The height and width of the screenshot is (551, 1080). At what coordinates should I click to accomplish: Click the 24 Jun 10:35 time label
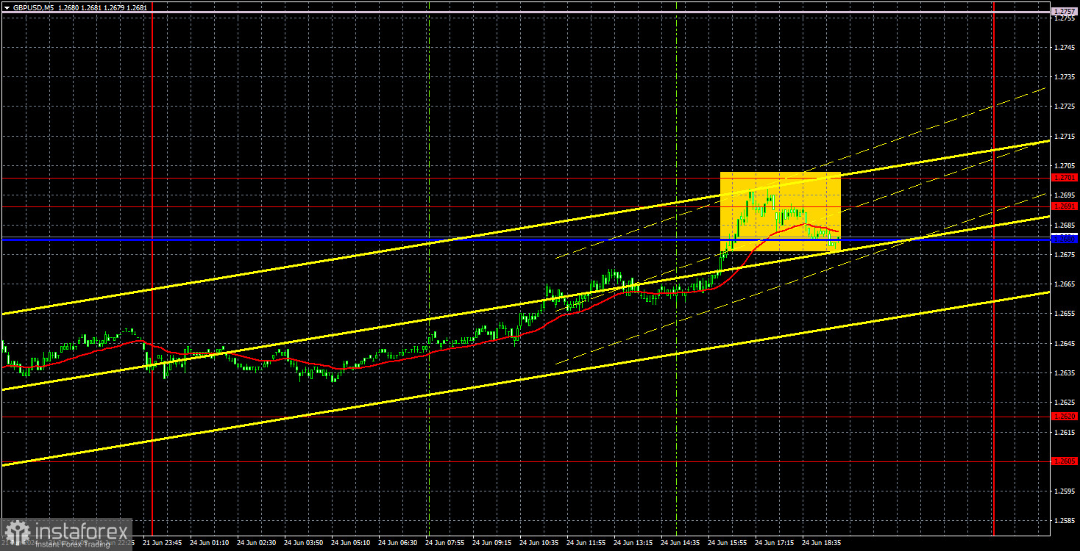tap(541, 543)
